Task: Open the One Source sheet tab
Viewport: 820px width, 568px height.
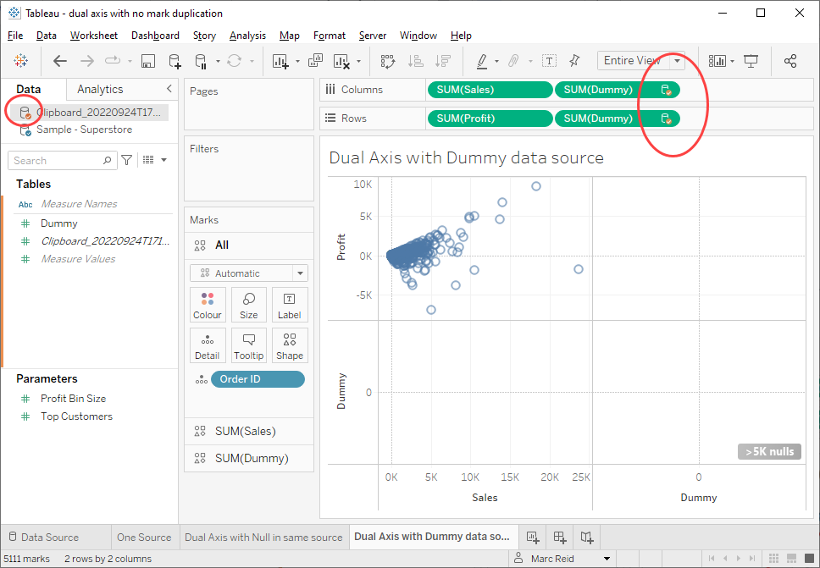Action: pyautogui.click(x=144, y=537)
